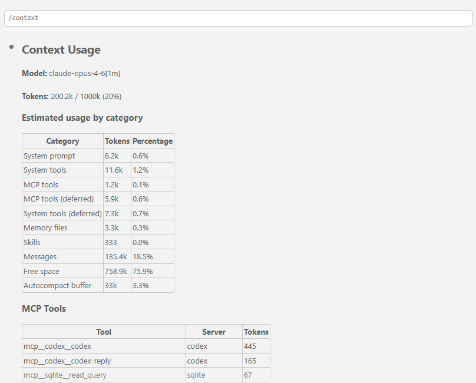This screenshot has height=383, width=476.
Task: Click the Category column header
Action: pos(62,141)
